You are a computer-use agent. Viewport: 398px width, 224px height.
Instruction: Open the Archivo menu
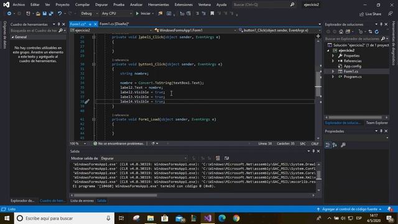pos(19,4)
